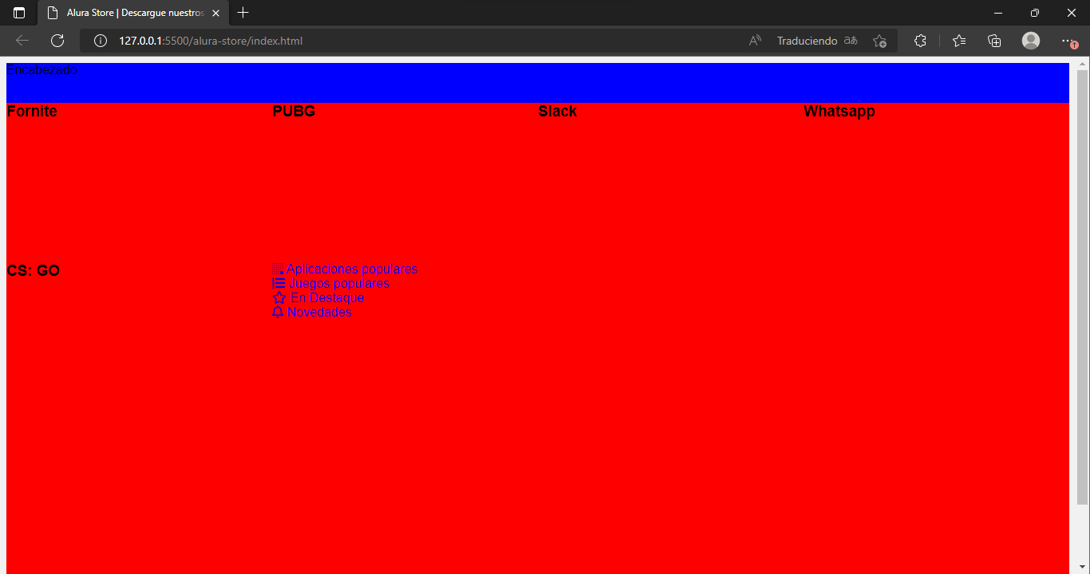This screenshot has width=1090, height=574.
Task: Open the Traduciendo translate indicator
Action: tap(817, 41)
